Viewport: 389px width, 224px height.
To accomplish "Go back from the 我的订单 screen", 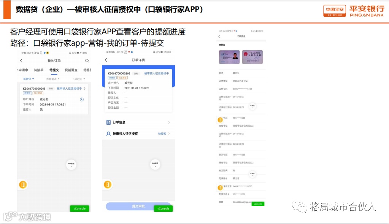I will tap(21, 60).
